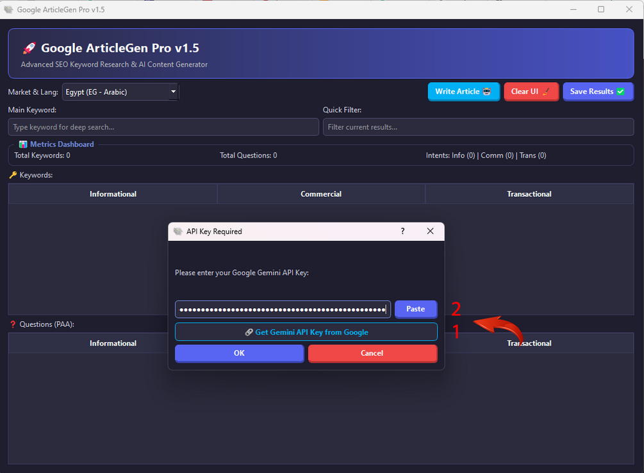Click the Total Keywords: 0 text
The width and height of the screenshot is (644, 473).
pyautogui.click(x=42, y=155)
